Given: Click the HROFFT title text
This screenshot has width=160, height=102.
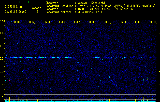Looking at the screenshot, I should click(x=26, y=2).
